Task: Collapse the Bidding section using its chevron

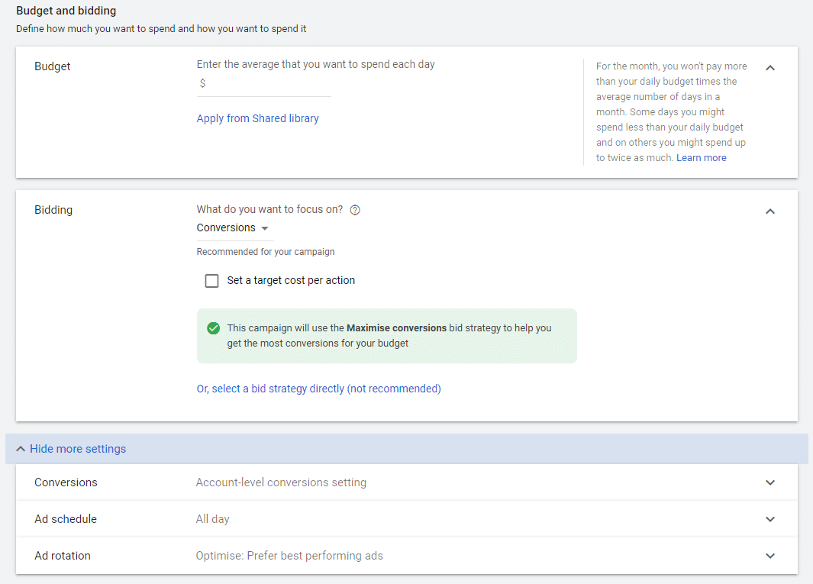Action: click(770, 211)
